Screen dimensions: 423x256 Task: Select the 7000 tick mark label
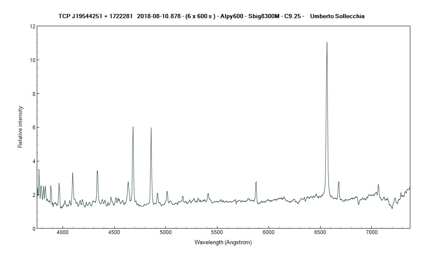coord(373,232)
